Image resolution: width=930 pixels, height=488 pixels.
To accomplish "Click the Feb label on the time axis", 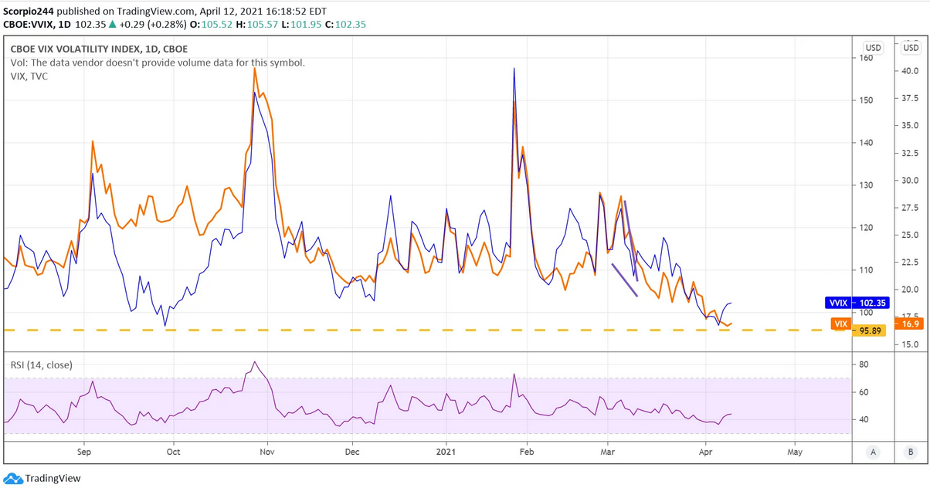I will pyautogui.click(x=526, y=452).
